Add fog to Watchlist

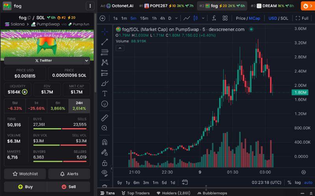(25, 174)
